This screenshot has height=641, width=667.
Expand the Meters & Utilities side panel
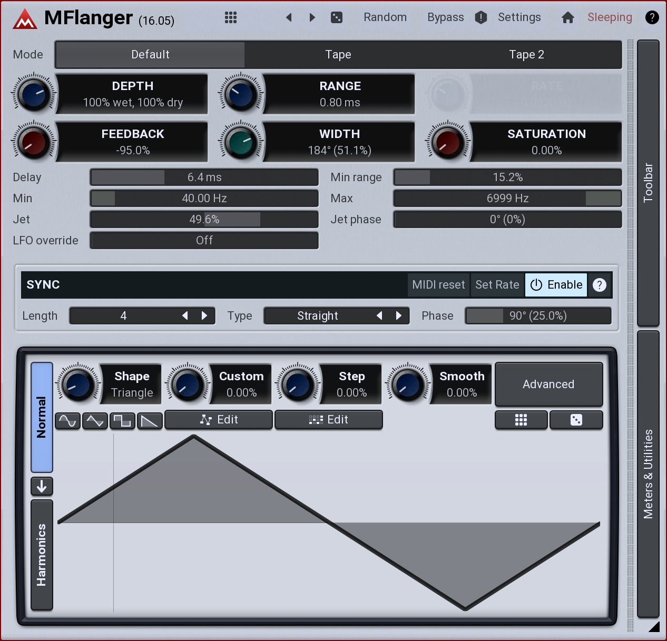click(x=649, y=474)
